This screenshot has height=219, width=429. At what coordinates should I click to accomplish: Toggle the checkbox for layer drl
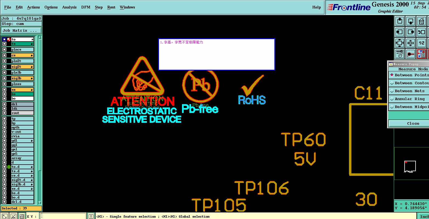pos(4,104)
